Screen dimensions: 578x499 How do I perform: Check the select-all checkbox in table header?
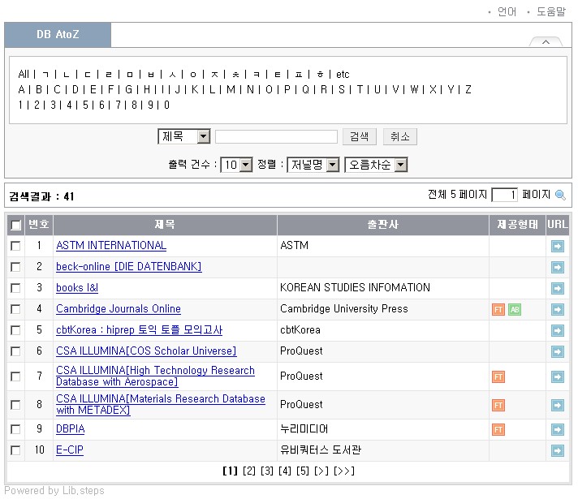tap(15, 225)
